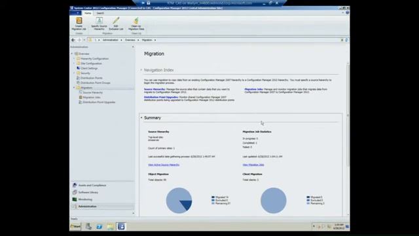Select the Security folder node
419x236 pixels.
click(x=85, y=73)
